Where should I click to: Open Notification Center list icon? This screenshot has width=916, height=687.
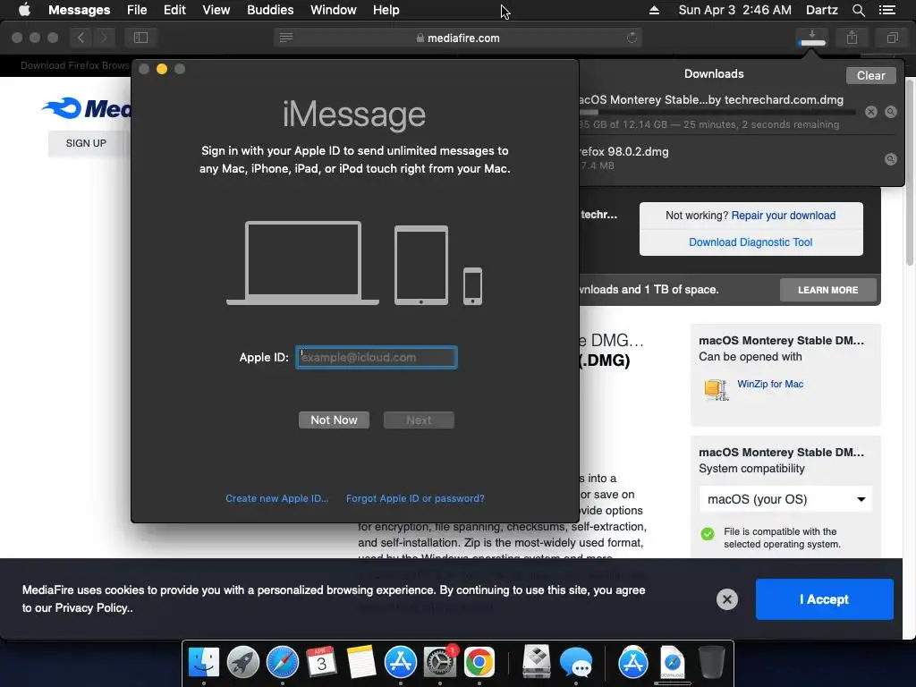tap(886, 10)
